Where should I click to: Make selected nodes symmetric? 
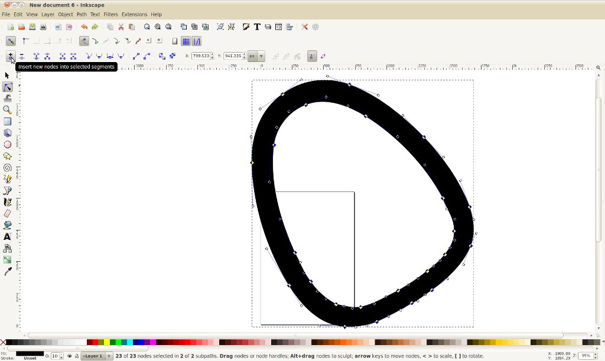110,56
